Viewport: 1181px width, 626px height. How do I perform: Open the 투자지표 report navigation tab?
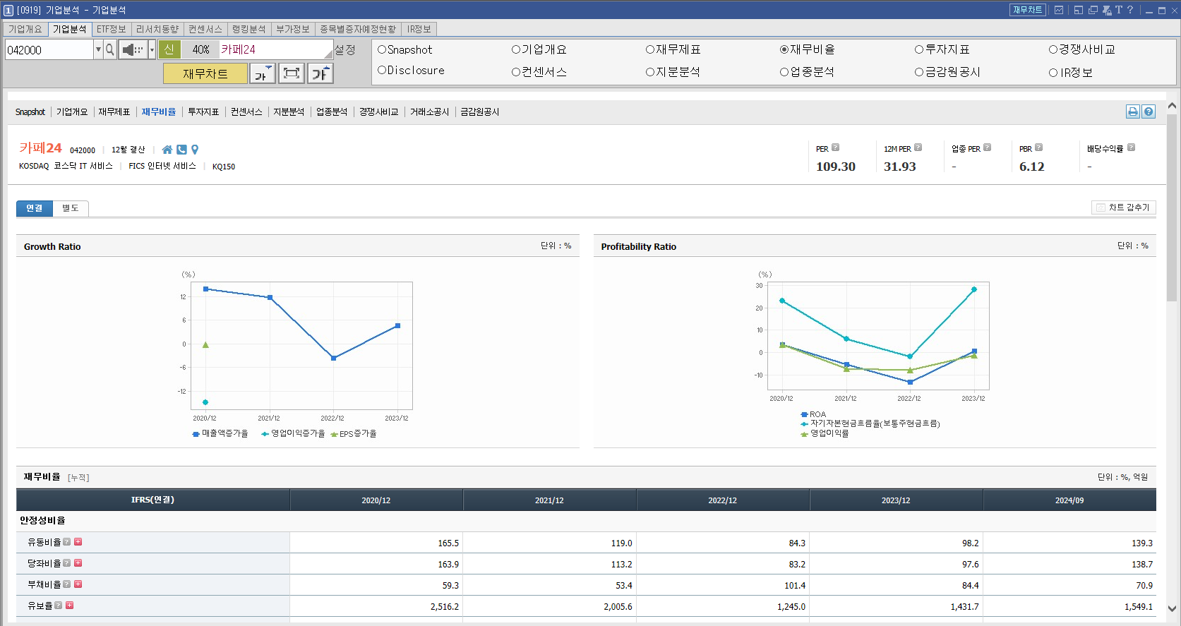pos(203,112)
